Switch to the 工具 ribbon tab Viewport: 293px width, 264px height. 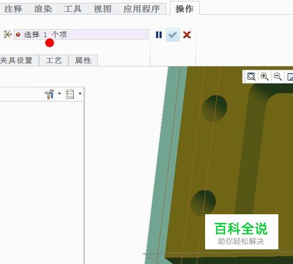tap(73, 9)
